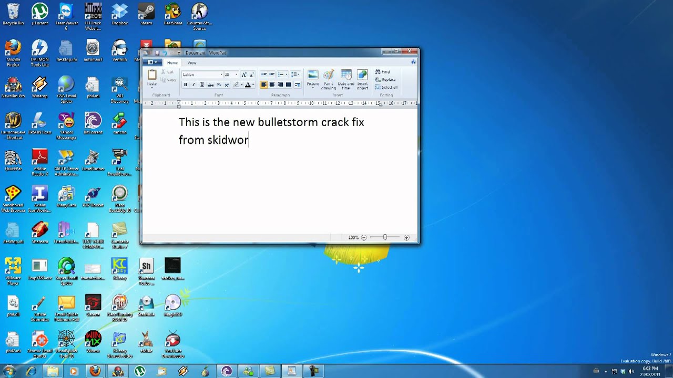
Task: Switch to the View ribbon tab
Action: [x=192, y=62]
